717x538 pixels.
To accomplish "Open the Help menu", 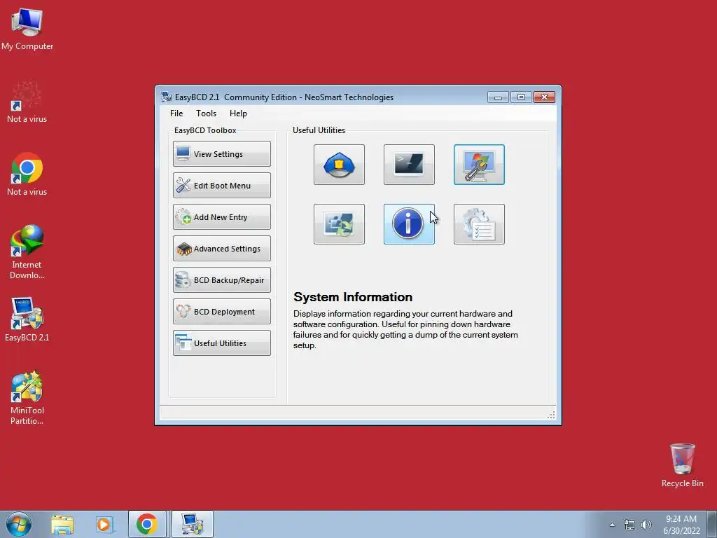I will (x=238, y=113).
